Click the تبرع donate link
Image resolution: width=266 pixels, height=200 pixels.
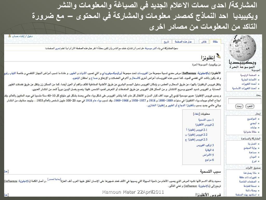coord(254,161)
